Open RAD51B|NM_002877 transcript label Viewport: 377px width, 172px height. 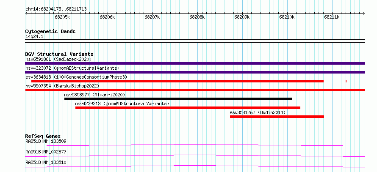click(46, 152)
